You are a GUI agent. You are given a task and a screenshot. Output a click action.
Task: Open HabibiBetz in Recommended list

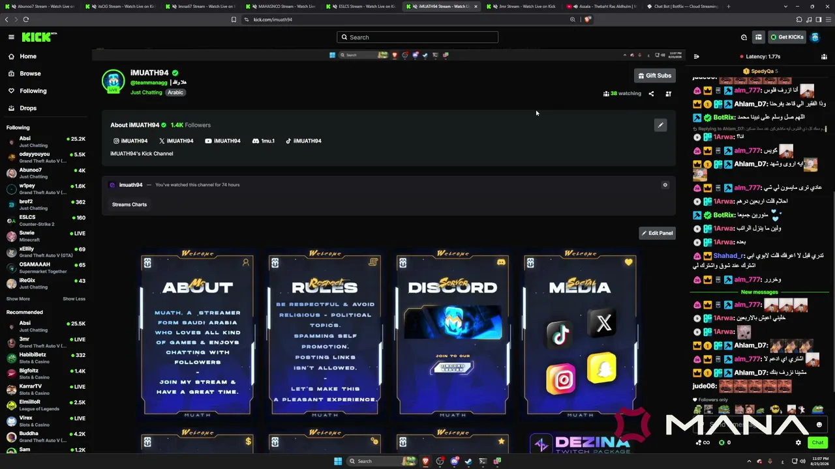tap(46, 358)
